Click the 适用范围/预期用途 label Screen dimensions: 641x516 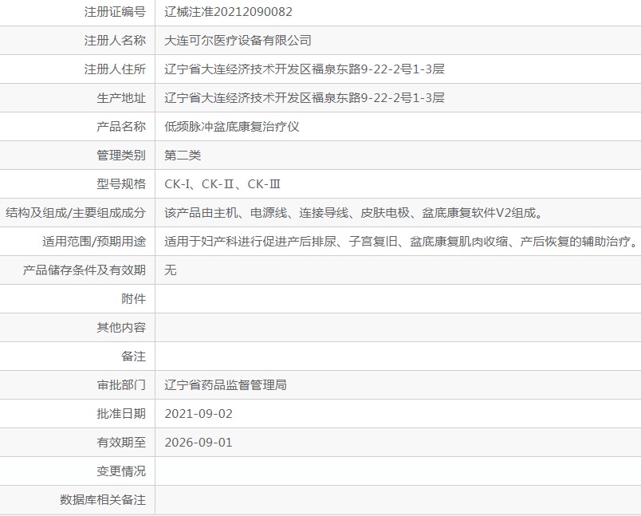[94, 241]
